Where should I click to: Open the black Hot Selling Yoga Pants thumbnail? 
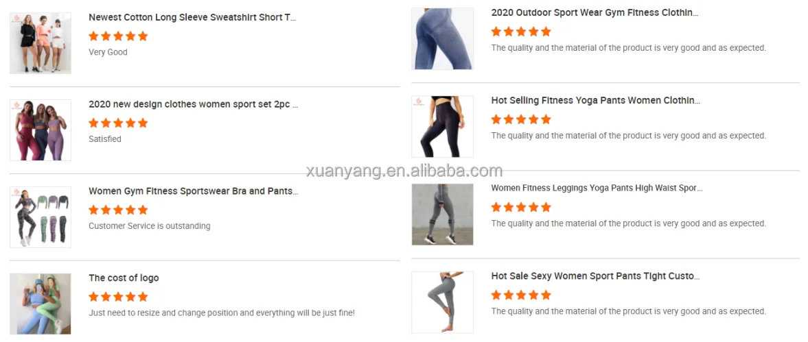(443, 127)
